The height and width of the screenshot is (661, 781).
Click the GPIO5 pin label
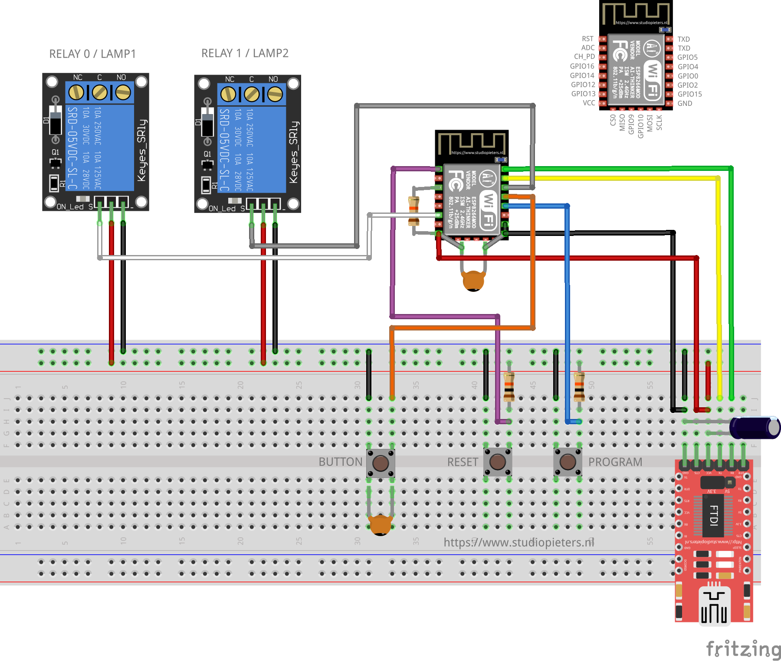click(x=688, y=58)
